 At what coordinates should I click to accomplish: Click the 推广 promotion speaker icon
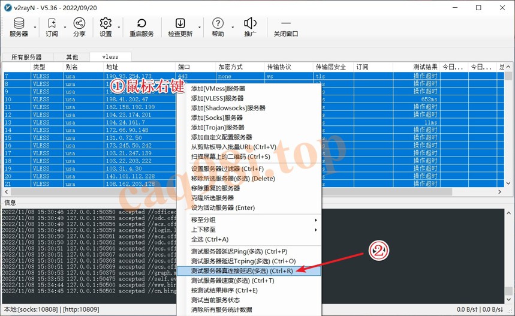pyautogui.click(x=250, y=26)
